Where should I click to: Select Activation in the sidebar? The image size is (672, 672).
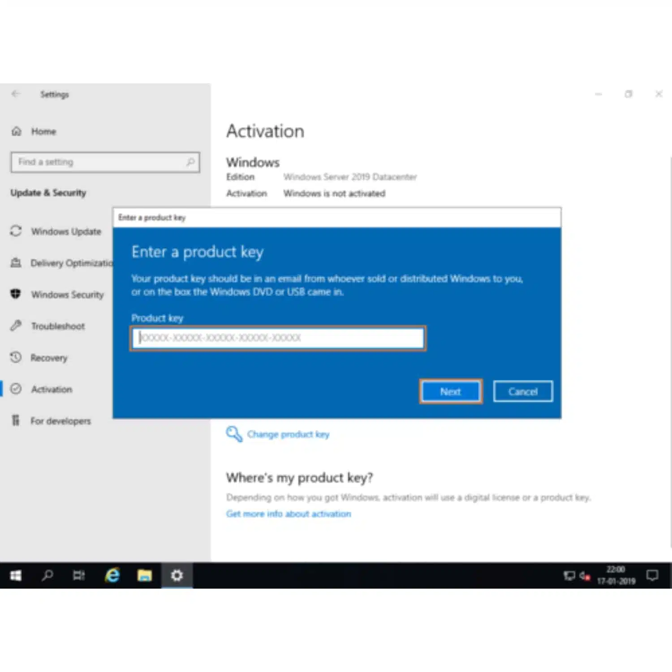coord(52,389)
